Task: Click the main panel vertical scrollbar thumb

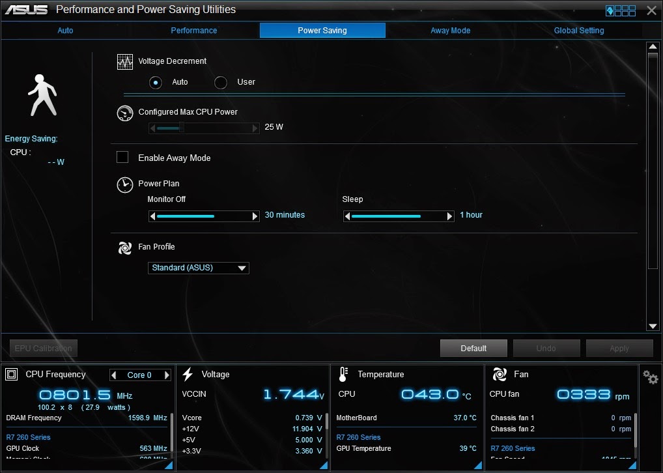Action: pos(653,161)
